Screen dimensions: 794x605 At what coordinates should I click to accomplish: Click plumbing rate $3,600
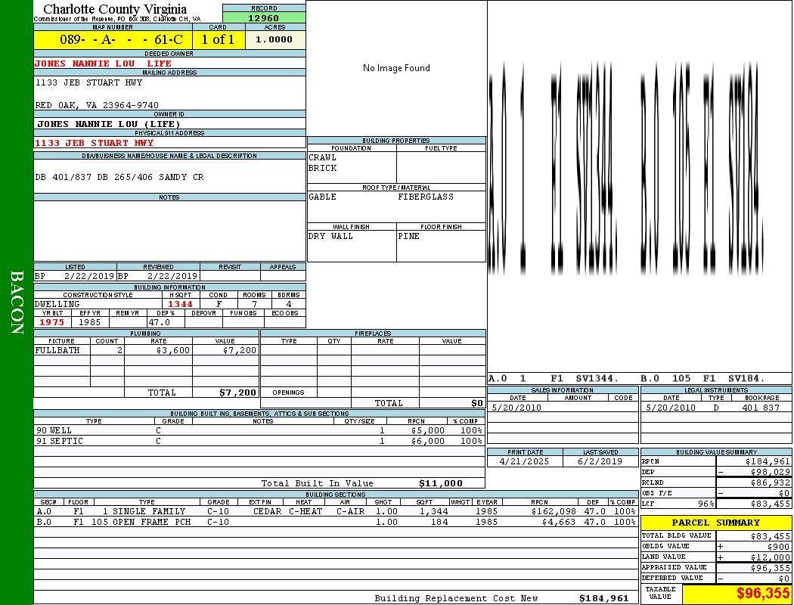click(173, 350)
